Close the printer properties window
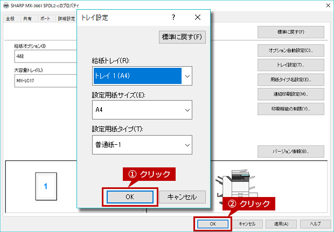This screenshot has height=232, width=334. 328,5
